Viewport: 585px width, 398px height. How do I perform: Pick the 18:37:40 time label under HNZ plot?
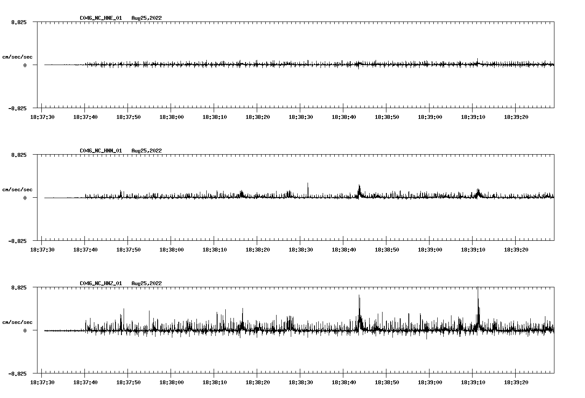click(x=85, y=382)
